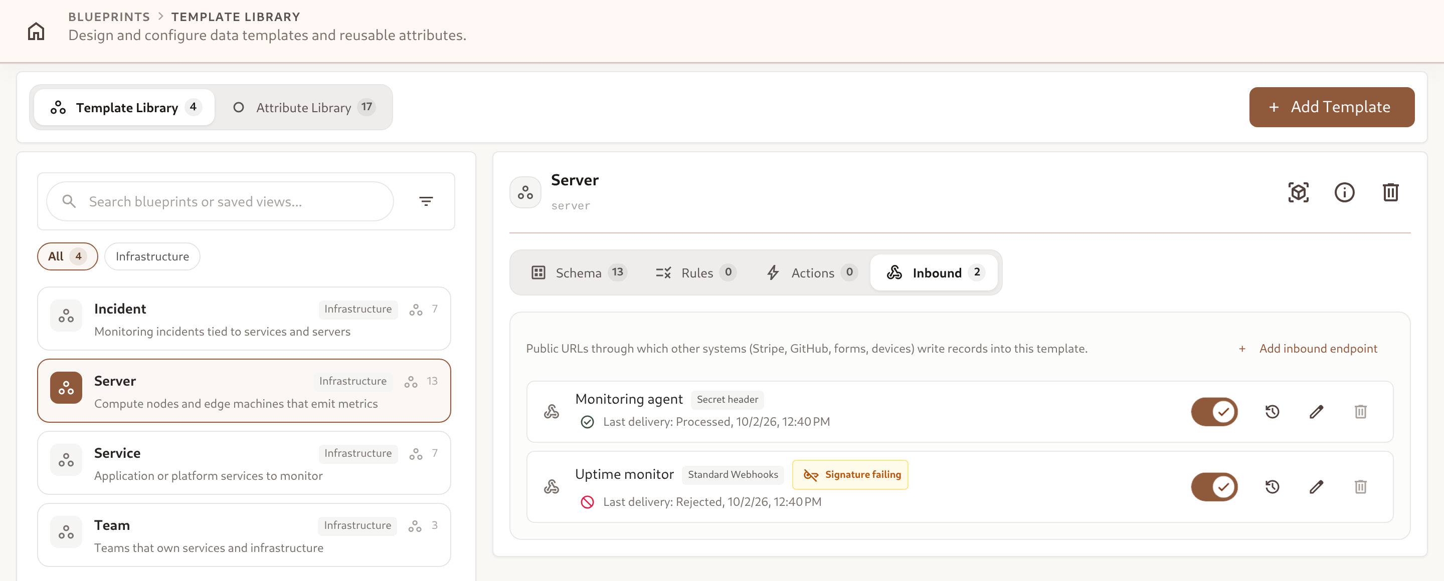Click Add Template button
This screenshot has height=581, width=1444.
(1331, 107)
